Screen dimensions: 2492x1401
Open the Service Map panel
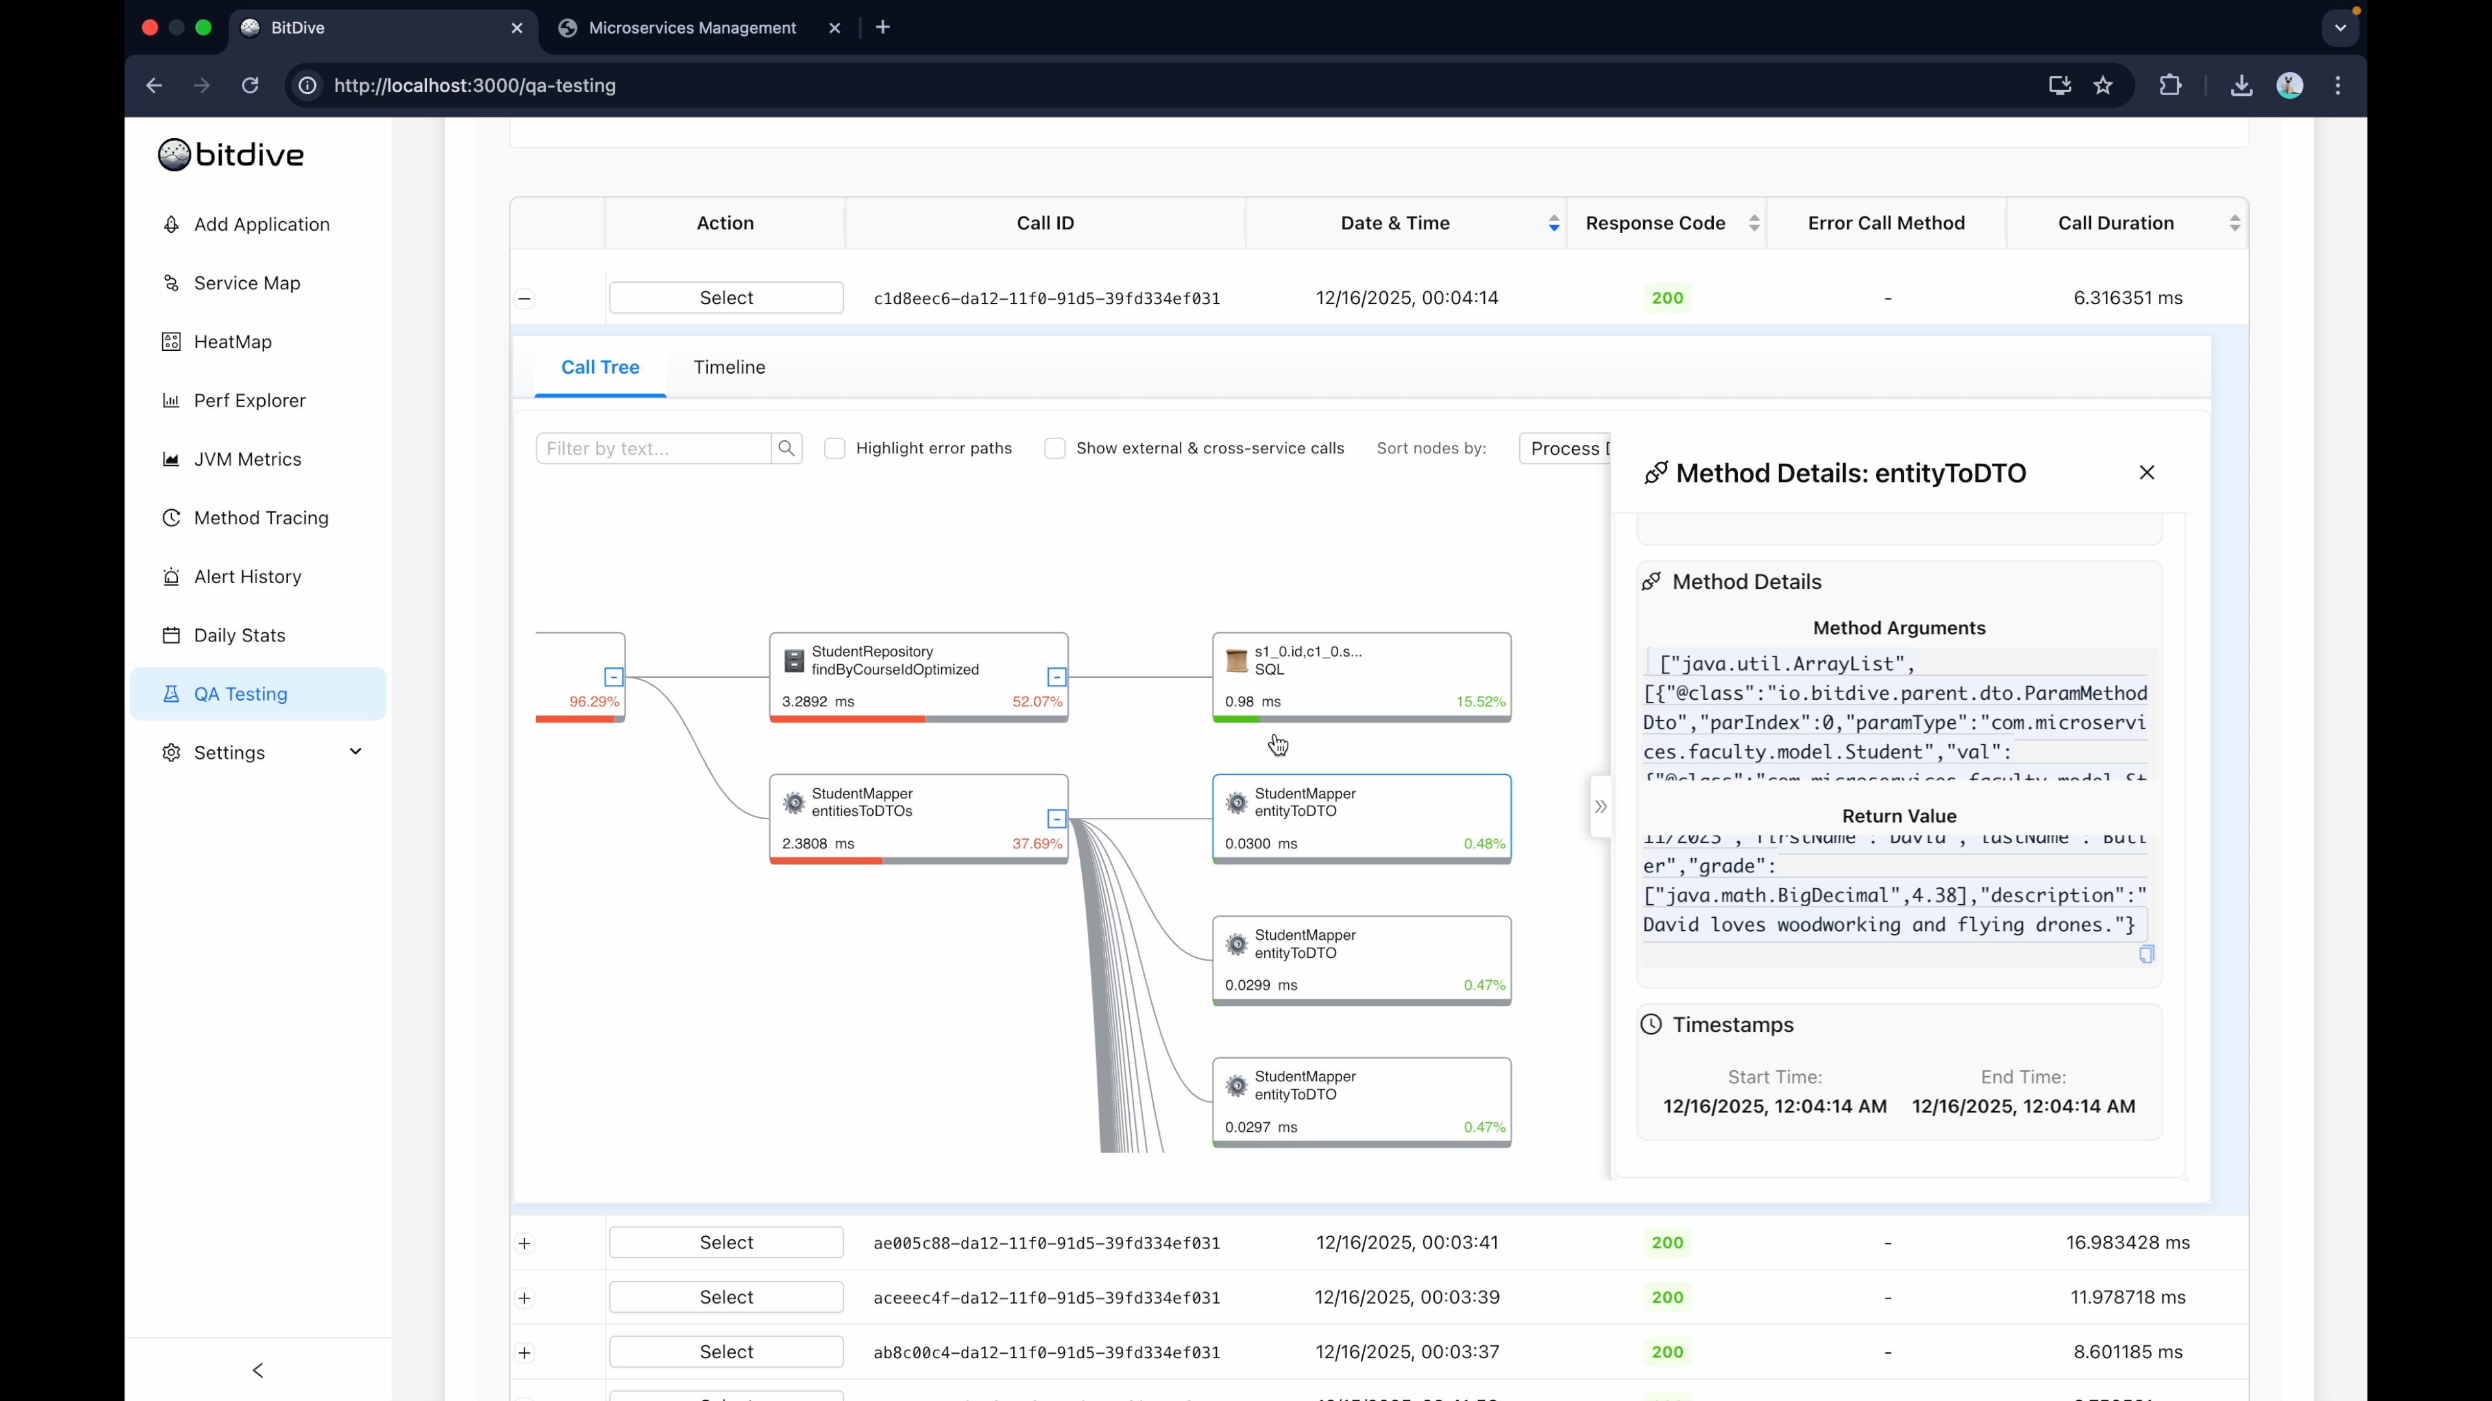pos(247,282)
